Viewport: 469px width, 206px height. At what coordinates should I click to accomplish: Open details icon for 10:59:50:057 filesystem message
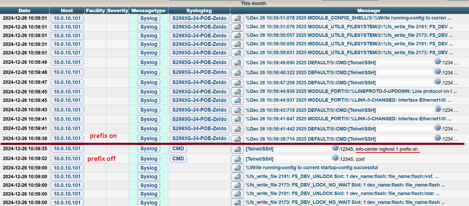[237, 36]
